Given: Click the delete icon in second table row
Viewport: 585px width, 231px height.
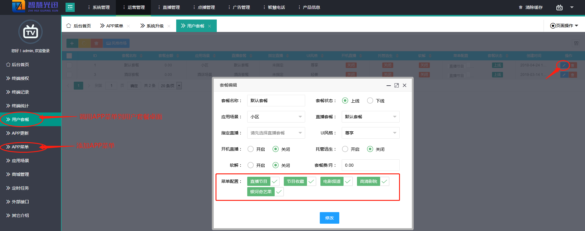Looking at the screenshot, I should 573,75.
